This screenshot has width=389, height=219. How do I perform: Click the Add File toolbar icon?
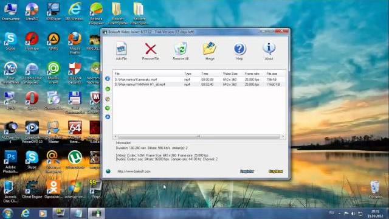pyautogui.click(x=122, y=49)
